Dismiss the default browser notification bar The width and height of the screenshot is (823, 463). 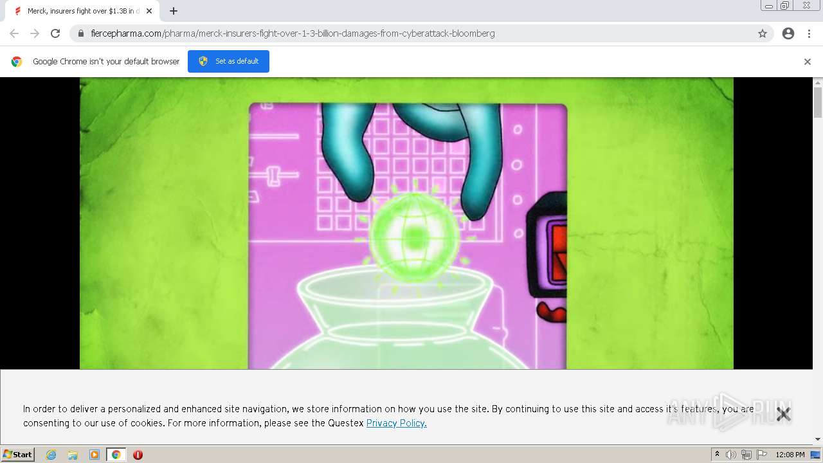pyautogui.click(x=808, y=62)
